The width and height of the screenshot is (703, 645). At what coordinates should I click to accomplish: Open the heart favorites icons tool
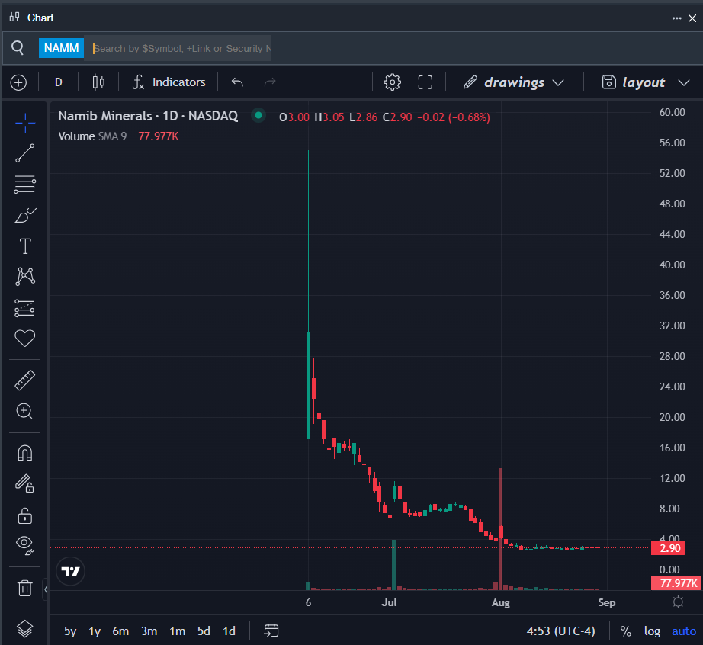[24, 338]
